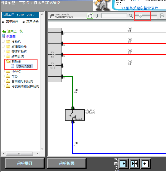
Task: Click the 电路图 computer icon
Action: point(4,36)
